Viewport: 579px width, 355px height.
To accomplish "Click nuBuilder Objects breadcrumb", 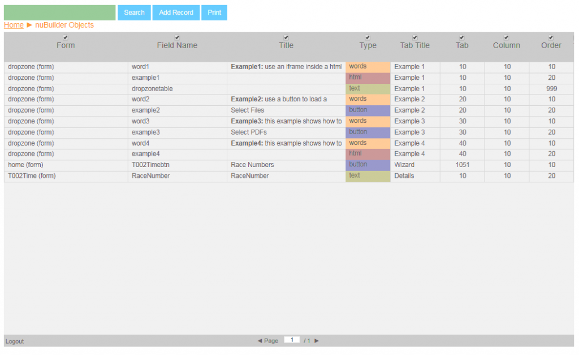I will pyautogui.click(x=64, y=25).
